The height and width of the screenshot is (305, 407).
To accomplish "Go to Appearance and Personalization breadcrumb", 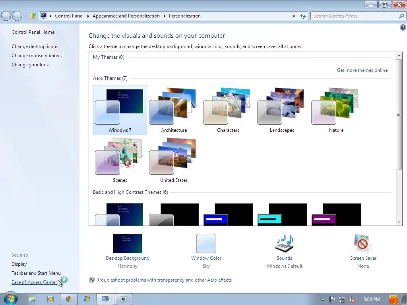I will tap(126, 16).
